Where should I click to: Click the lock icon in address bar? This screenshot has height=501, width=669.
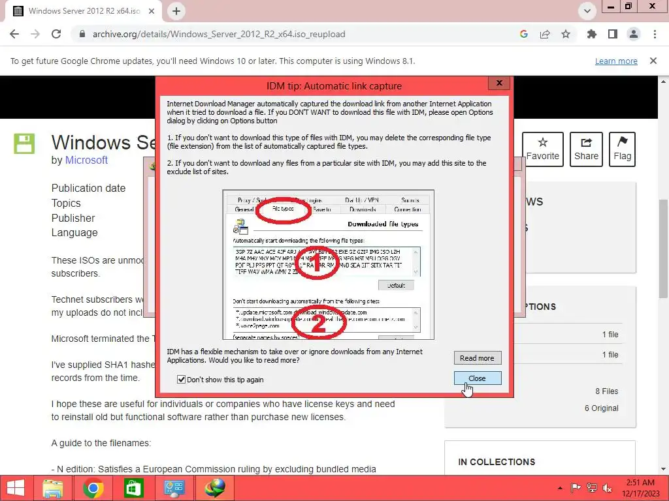pyautogui.click(x=82, y=34)
